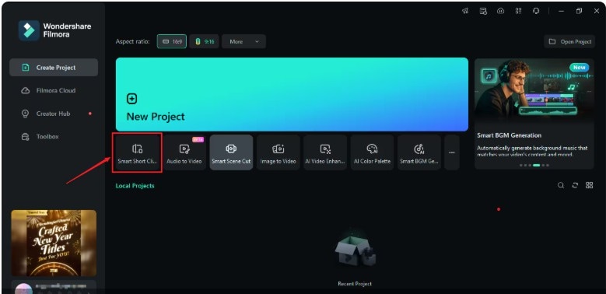The width and height of the screenshot is (606, 294).
Task: Select the first promo carousel dot
Action: (520, 165)
